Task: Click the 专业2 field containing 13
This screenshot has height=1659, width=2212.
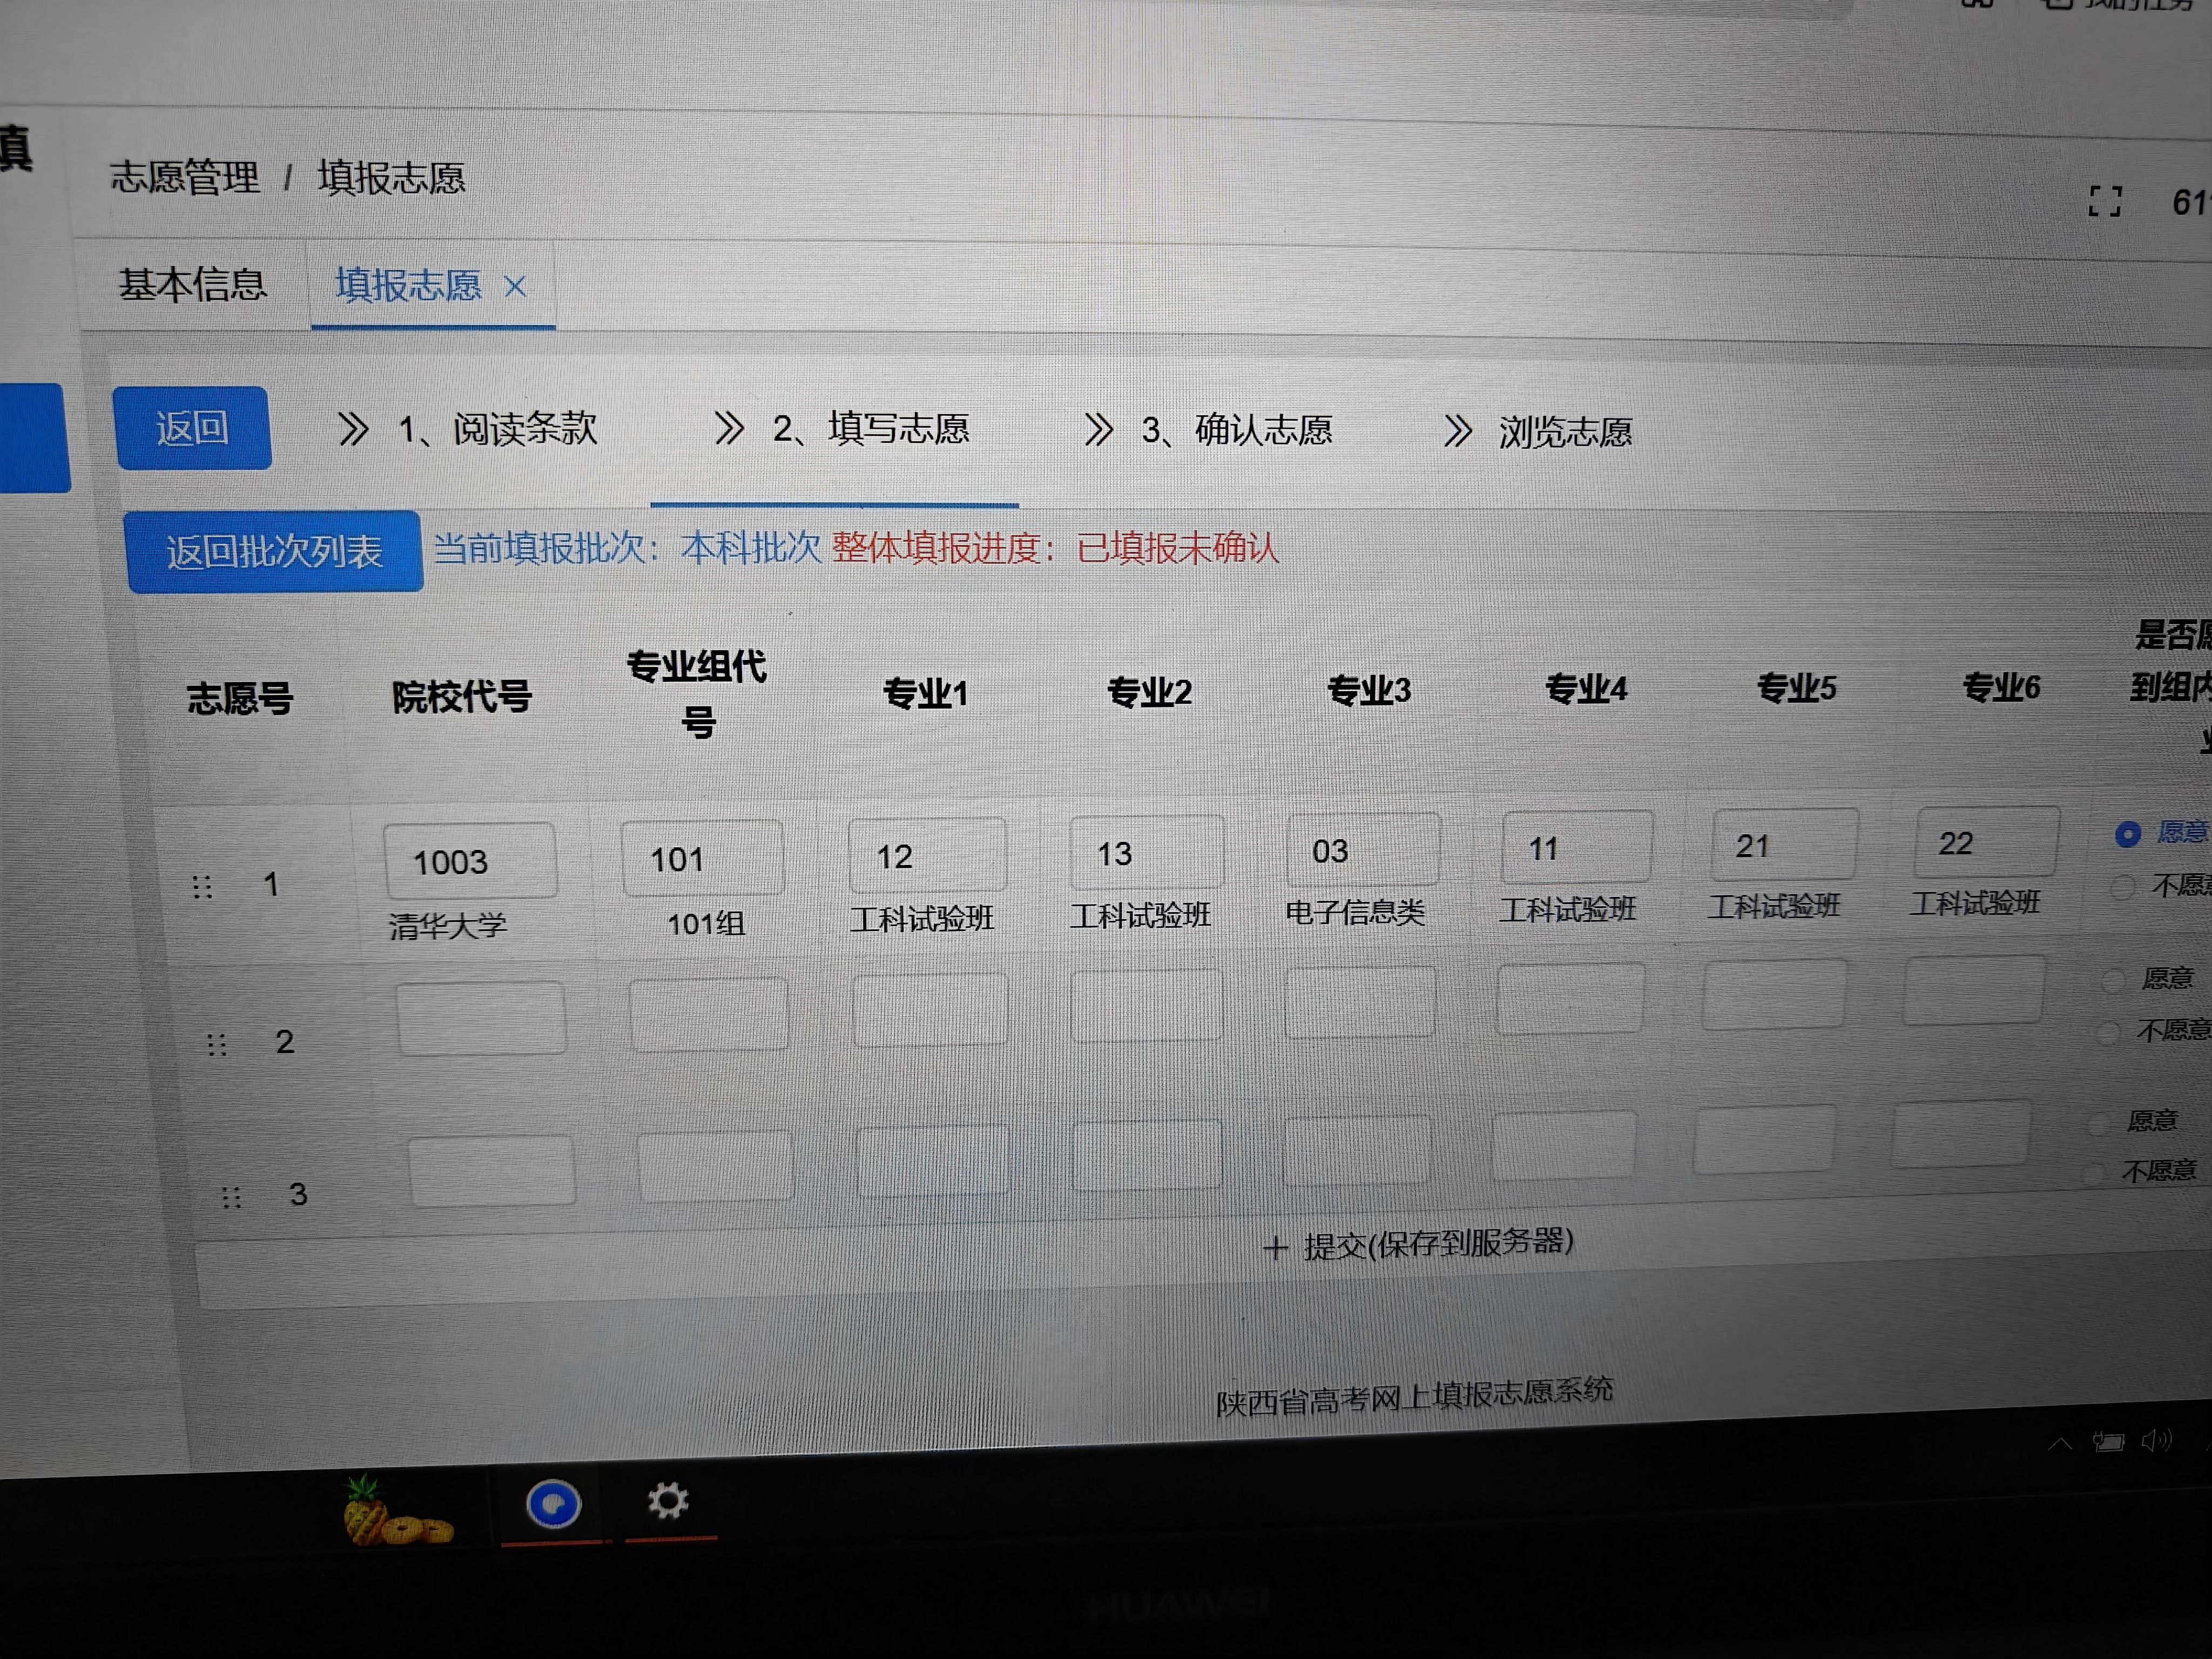Action: click(1146, 852)
